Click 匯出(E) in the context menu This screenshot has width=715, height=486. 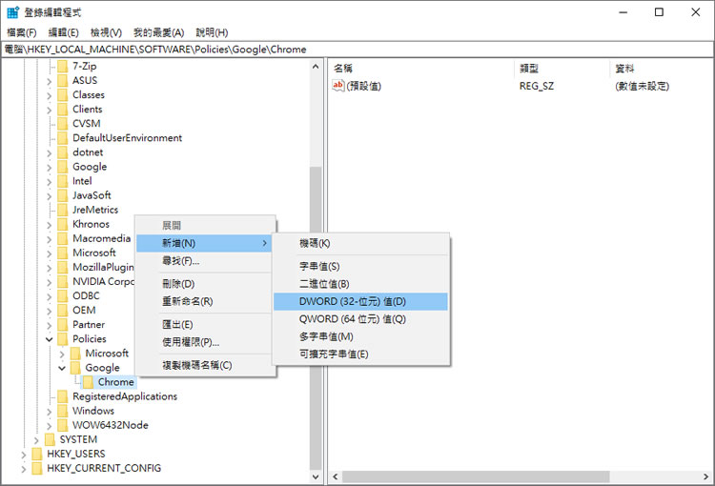[x=204, y=325]
